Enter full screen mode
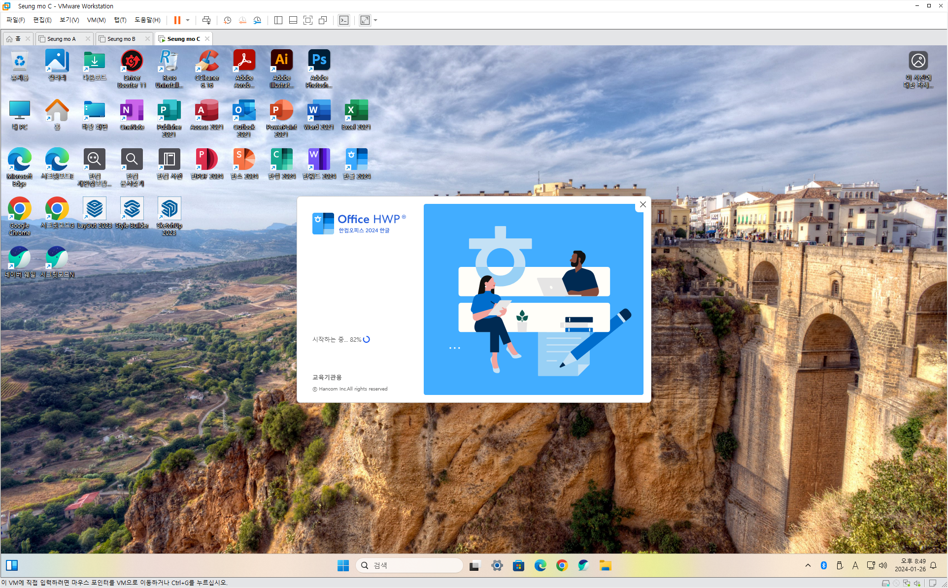This screenshot has width=948, height=588. click(308, 20)
